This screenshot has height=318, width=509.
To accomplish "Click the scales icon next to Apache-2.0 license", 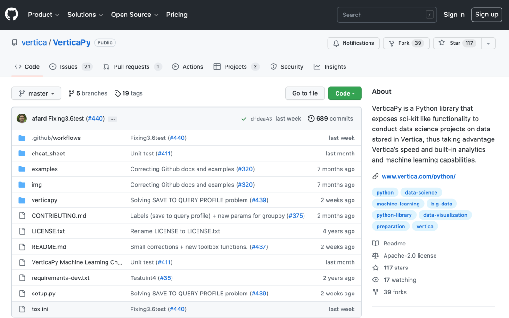I will pyautogui.click(x=376, y=256).
